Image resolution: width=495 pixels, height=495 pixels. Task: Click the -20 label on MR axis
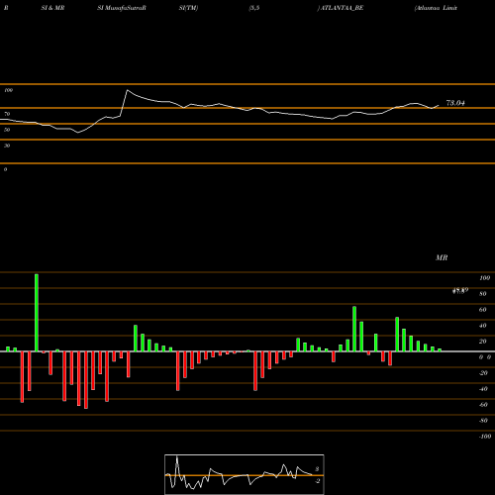(x=483, y=373)
